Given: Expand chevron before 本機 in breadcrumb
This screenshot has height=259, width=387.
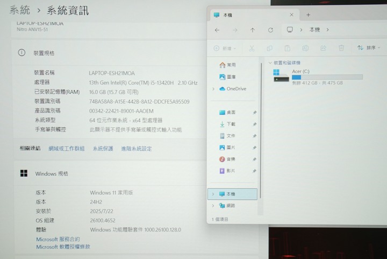Looking at the screenshot, I should (301, 30).
